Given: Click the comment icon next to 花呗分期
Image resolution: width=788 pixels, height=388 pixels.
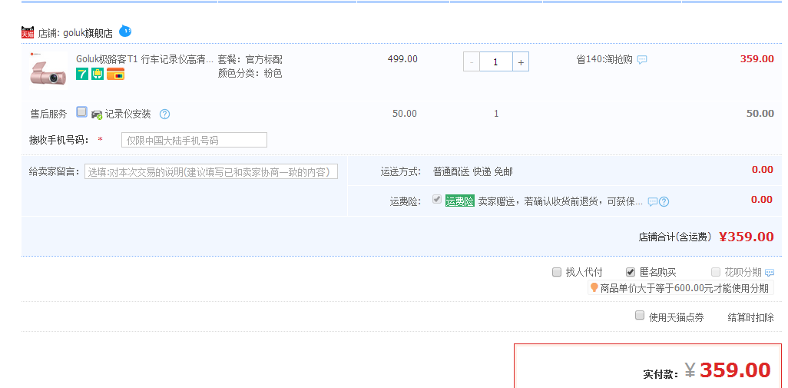Looking at the screenshot, I should (770, 273).
